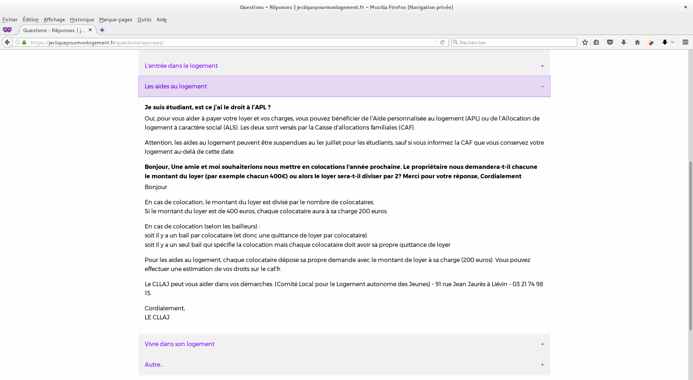Click plus sign beside Vivre dans son logement
The height and width of the screenshot is (380, 693).
(x=542, y=344)
